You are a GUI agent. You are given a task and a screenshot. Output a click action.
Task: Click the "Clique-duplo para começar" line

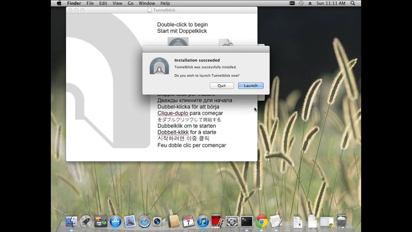point(190,113)
